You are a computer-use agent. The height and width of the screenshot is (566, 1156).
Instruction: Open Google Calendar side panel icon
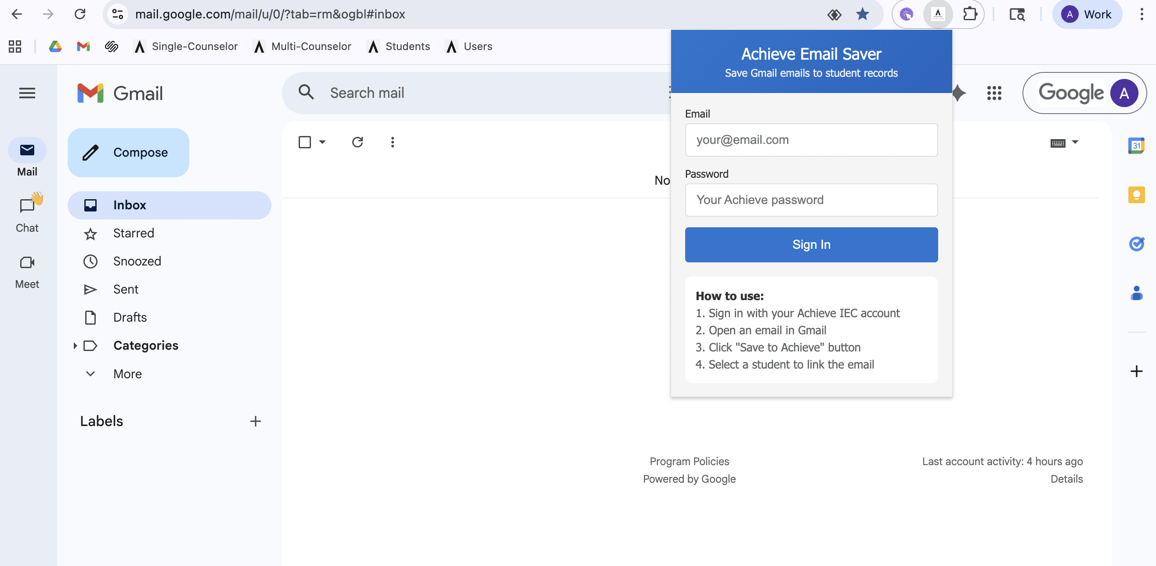click(1136, 146)
